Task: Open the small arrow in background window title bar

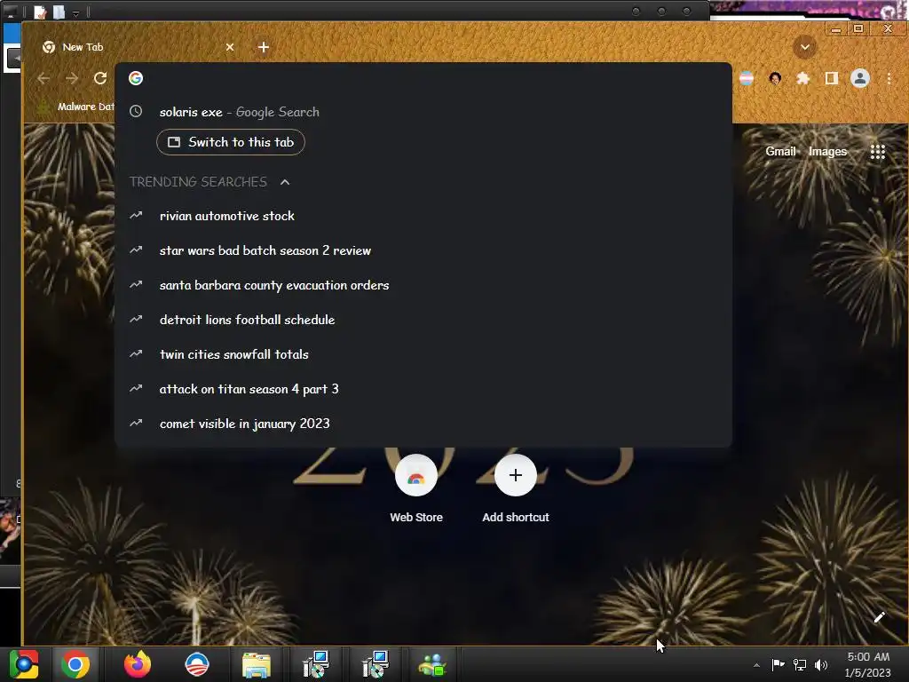Action: coord(76,12)
